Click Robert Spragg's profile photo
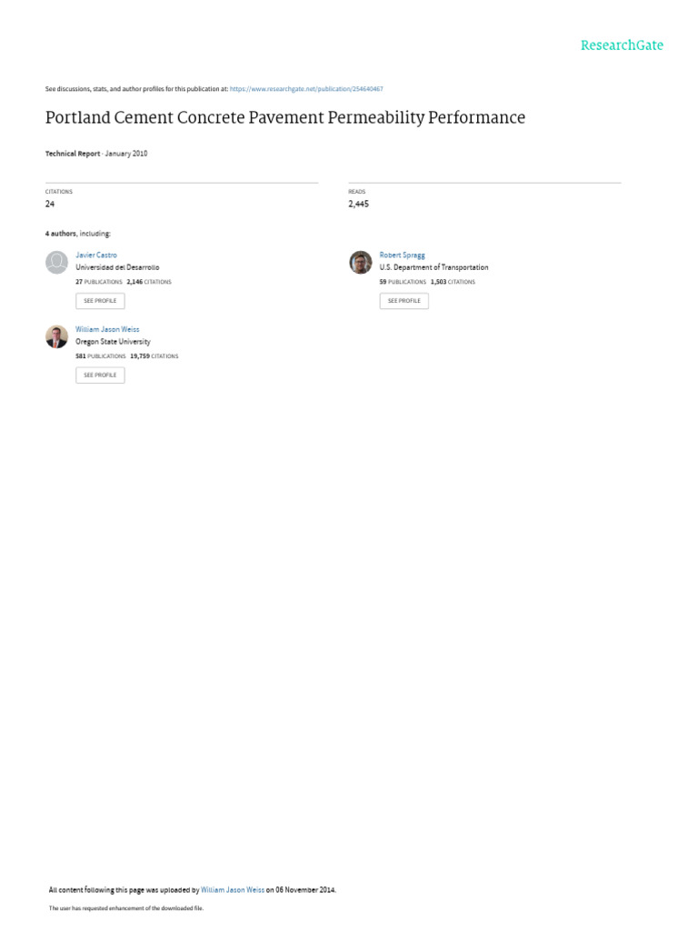This screenshot has width=698, height=931. tap(361, 262)
